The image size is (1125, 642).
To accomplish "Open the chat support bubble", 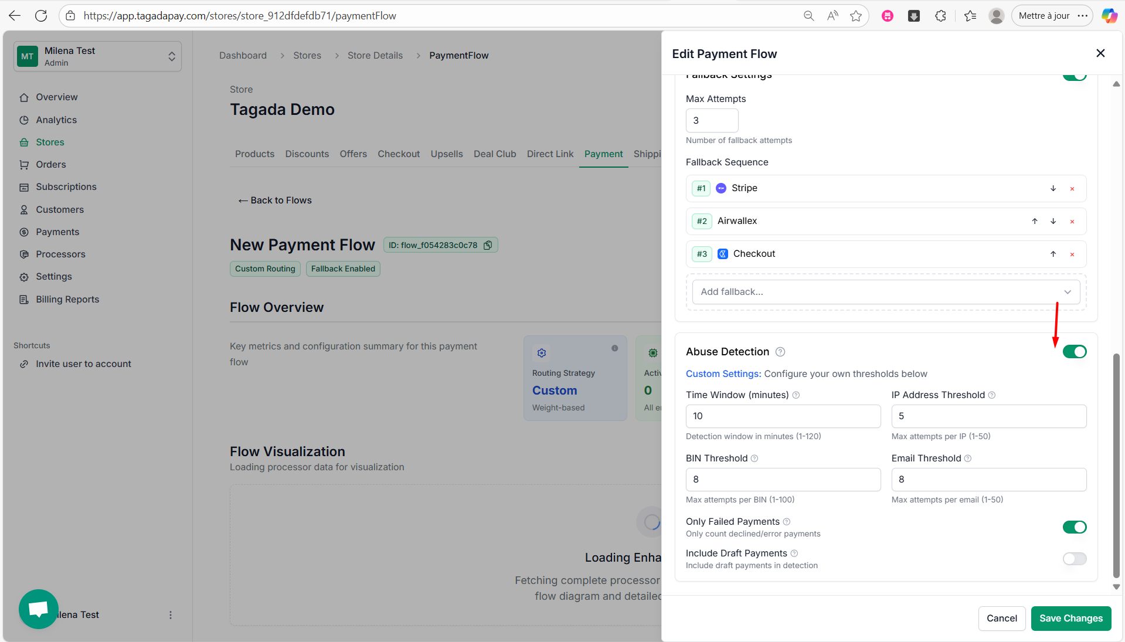I will pyautogui.click(x=39, y=609).
